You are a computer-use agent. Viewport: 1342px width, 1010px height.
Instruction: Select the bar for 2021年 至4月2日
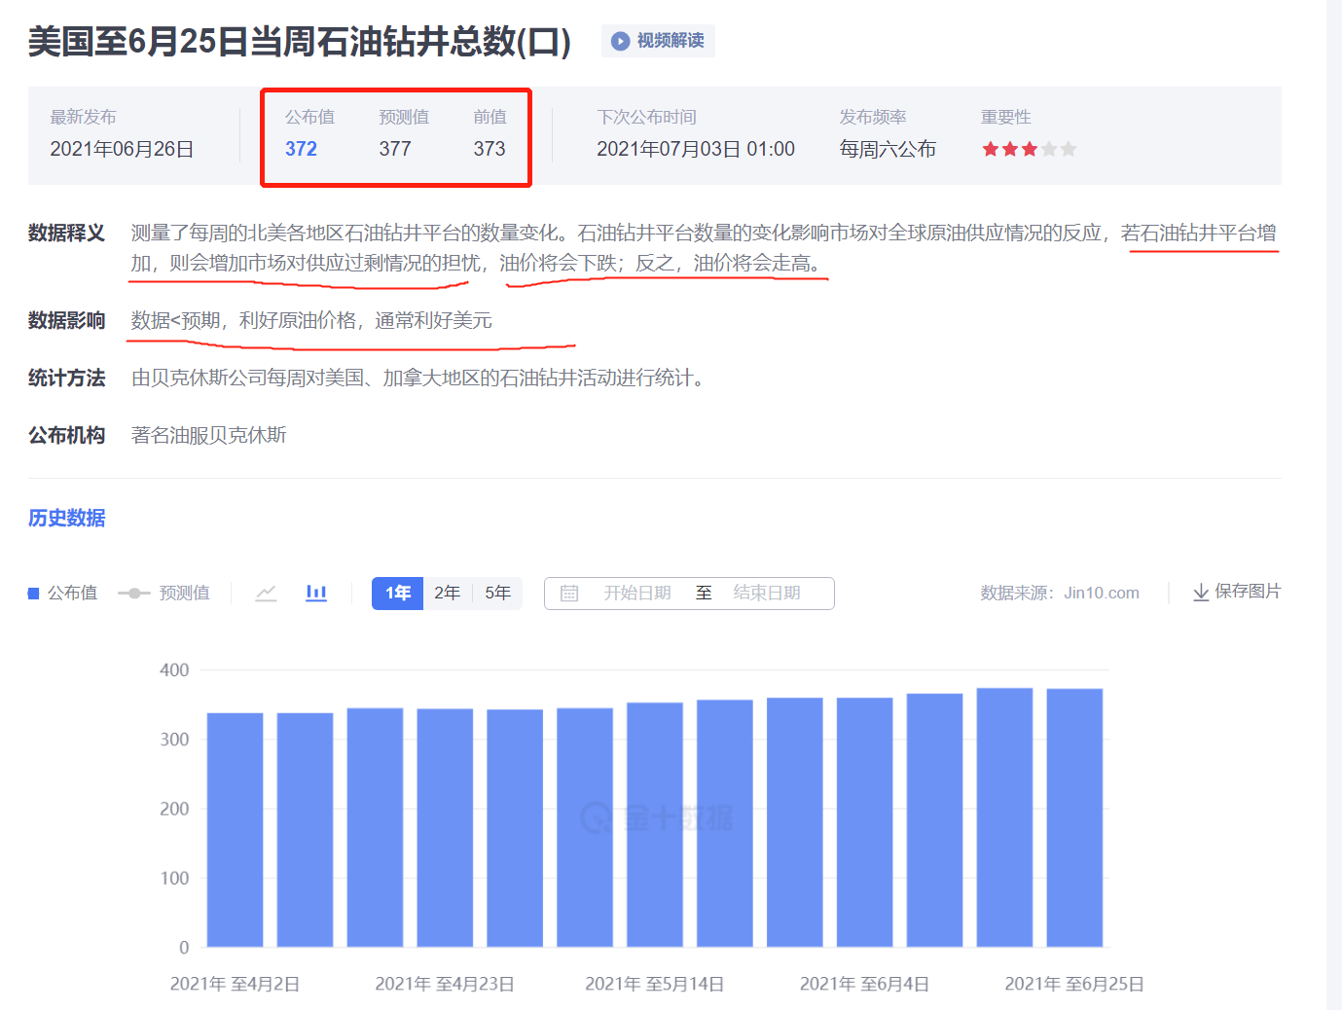235,830
